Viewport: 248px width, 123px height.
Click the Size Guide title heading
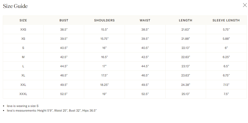15,6
